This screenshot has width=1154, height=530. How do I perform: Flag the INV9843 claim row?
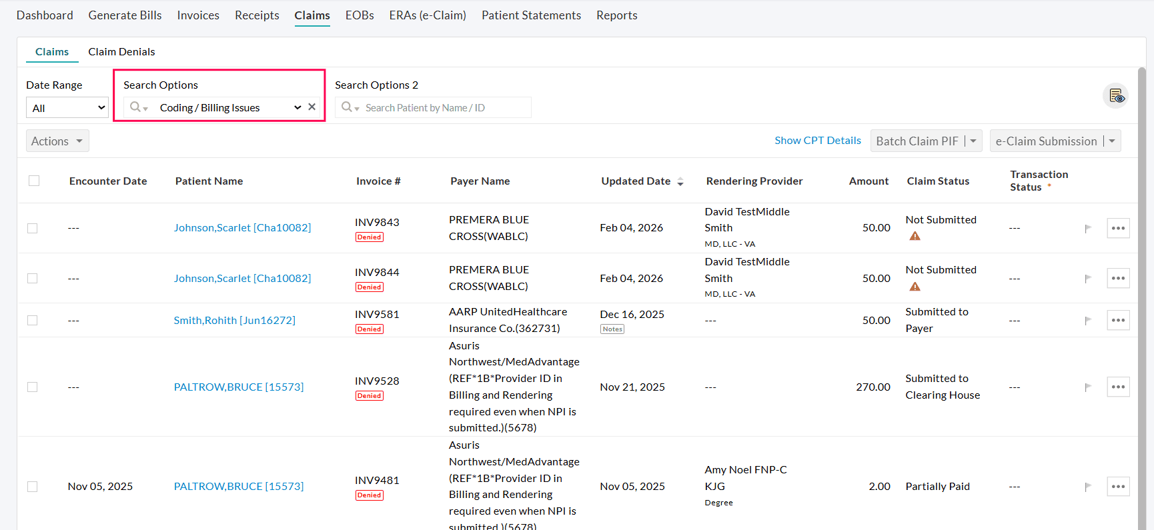click(1088, 229)
